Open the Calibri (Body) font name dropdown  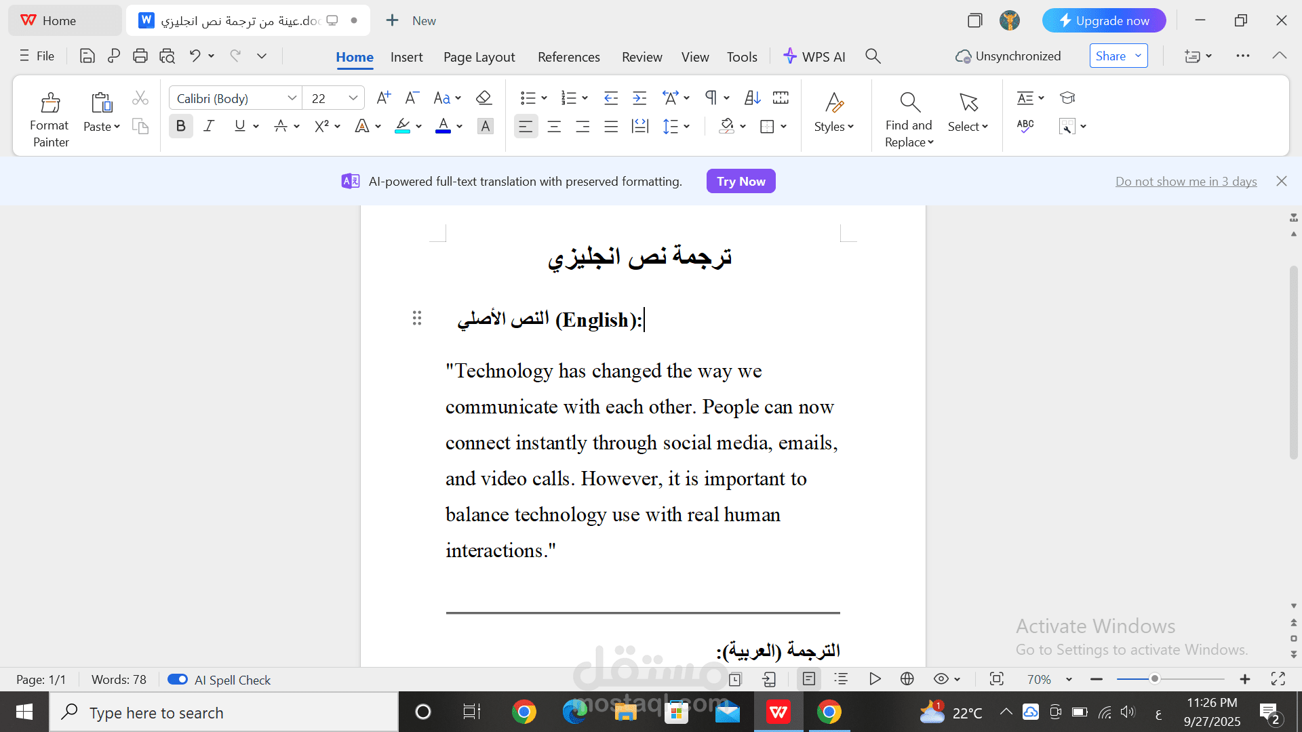(x=292, y=98)
